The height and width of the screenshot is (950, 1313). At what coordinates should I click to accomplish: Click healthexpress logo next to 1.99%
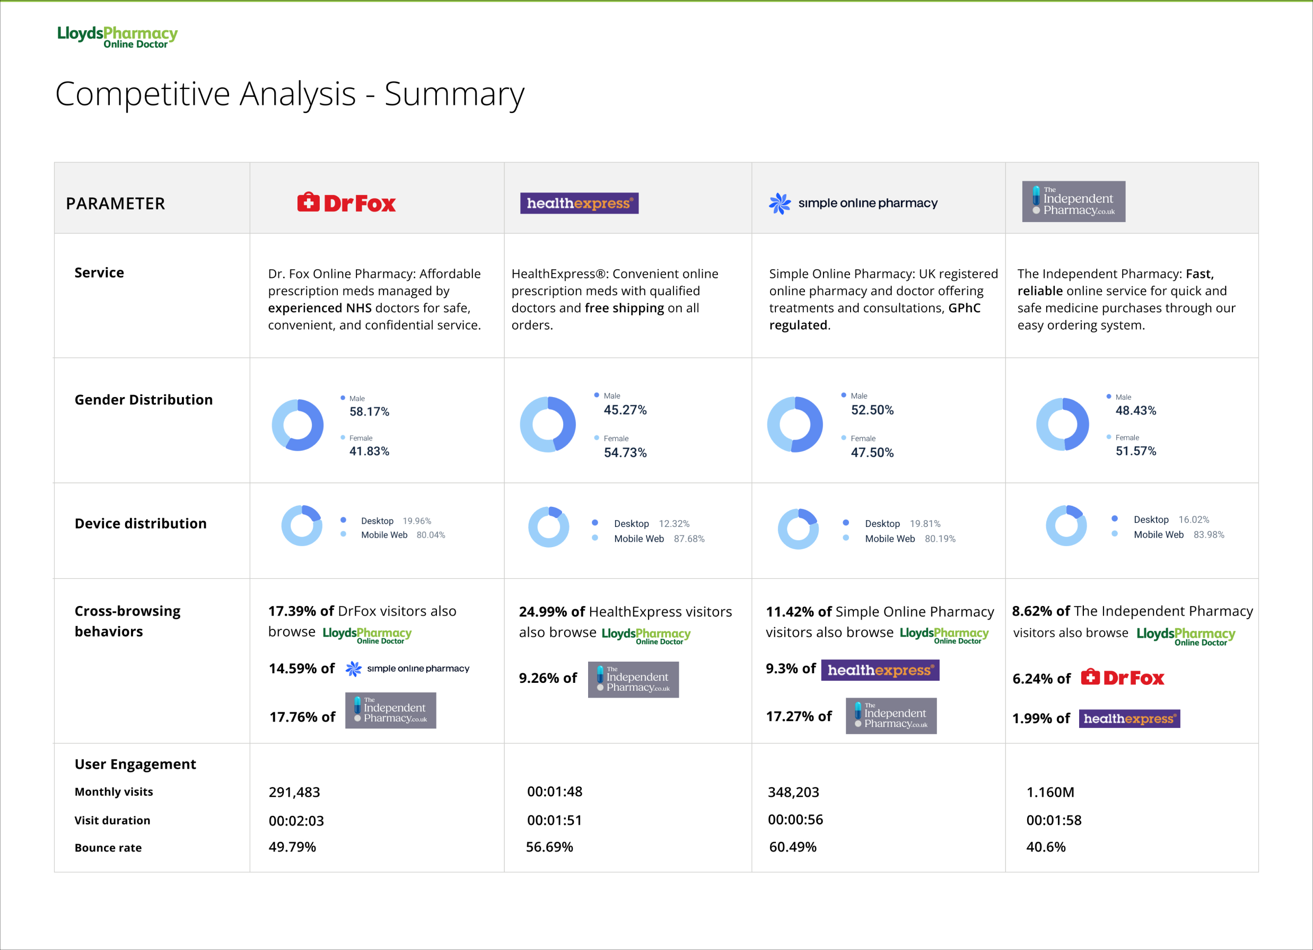click(x=1129, y=718)
